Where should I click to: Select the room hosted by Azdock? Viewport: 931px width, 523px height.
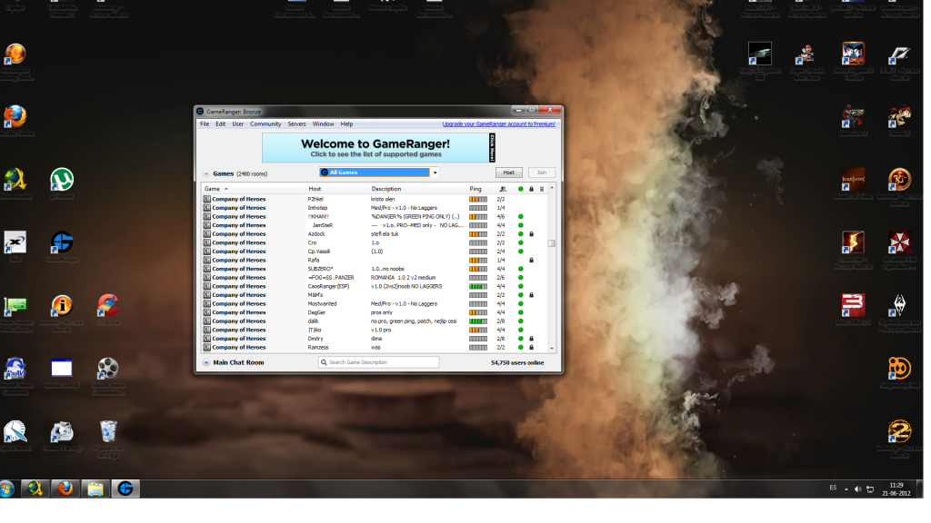click(374, 234)
